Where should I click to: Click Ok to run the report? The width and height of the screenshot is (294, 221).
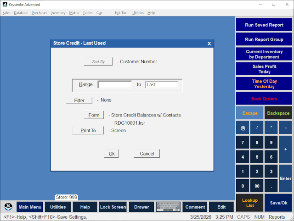tap(112, 154)
